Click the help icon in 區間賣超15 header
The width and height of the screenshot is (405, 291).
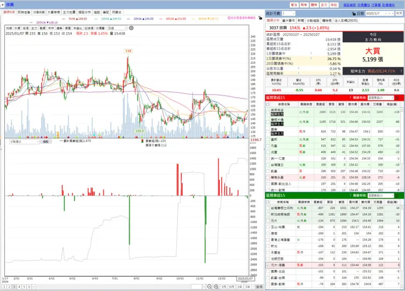click(x=350, y=195)
